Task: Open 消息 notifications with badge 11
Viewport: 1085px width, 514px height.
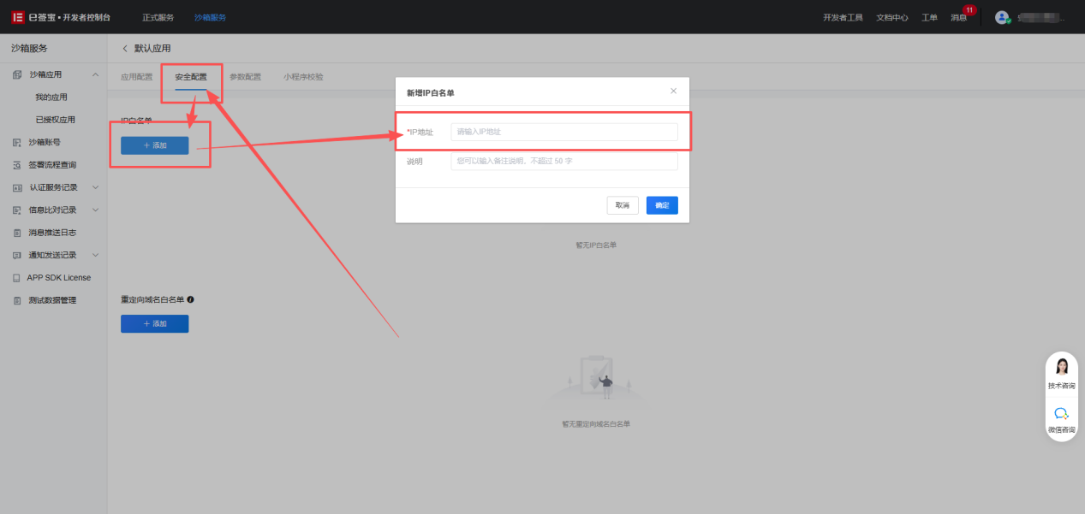Action: [958, 17]
